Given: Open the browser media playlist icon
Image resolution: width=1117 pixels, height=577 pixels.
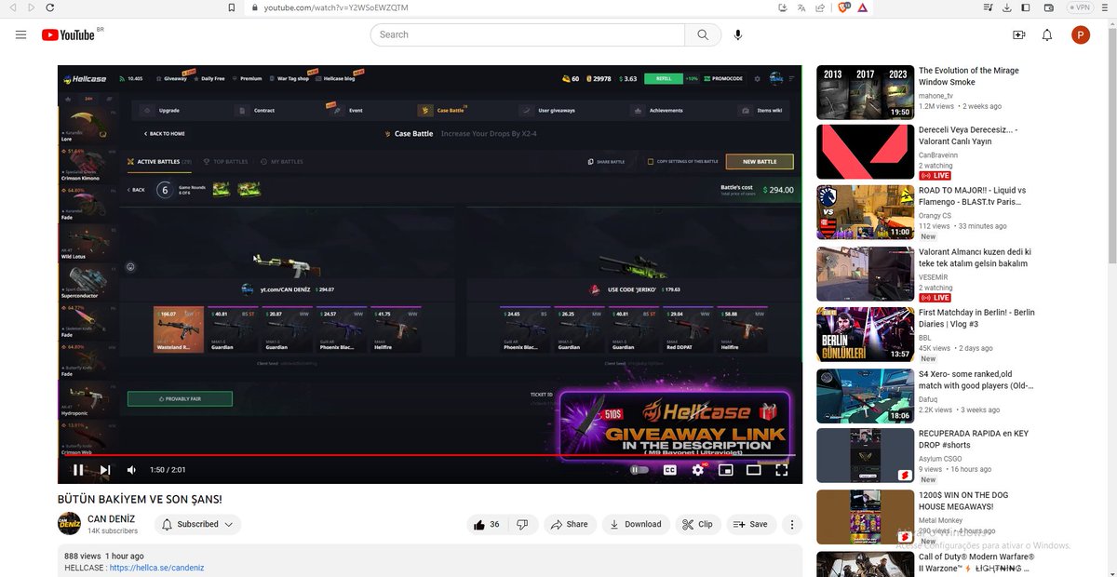Looking at the screenshot, I should [x=988, y=7].
